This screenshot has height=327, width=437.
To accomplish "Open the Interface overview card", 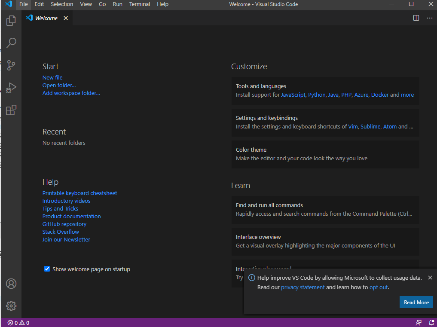I will point(325,241).
